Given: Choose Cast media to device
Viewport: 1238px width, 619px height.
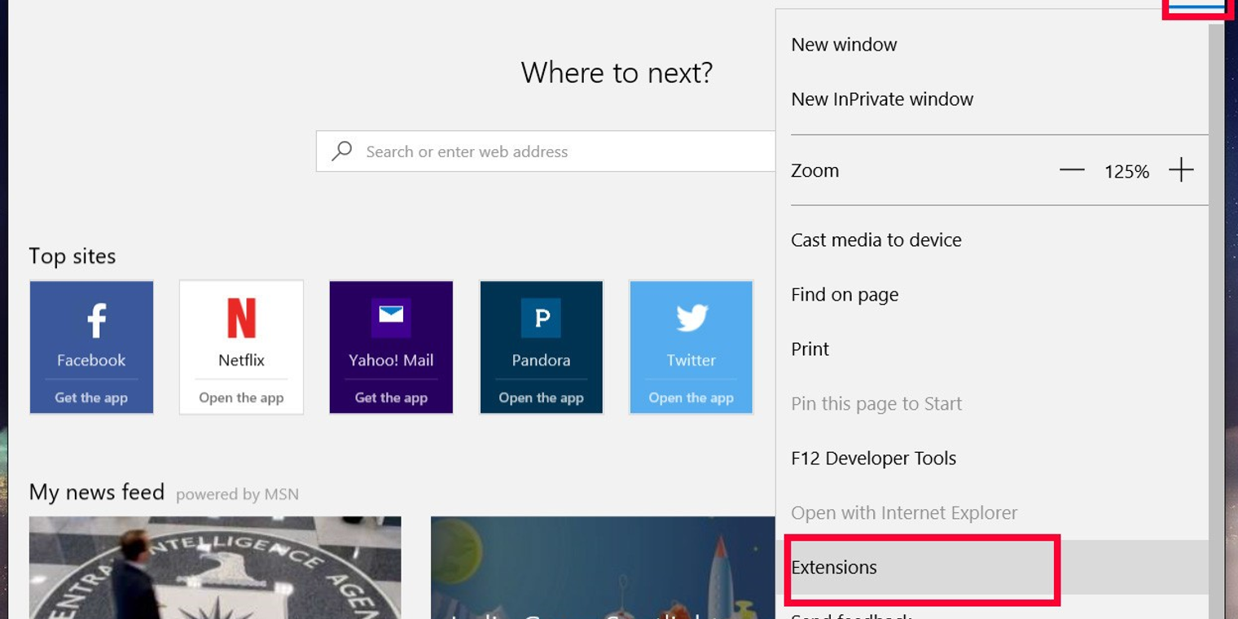Looking at the screenshot, I should (992, 240).
